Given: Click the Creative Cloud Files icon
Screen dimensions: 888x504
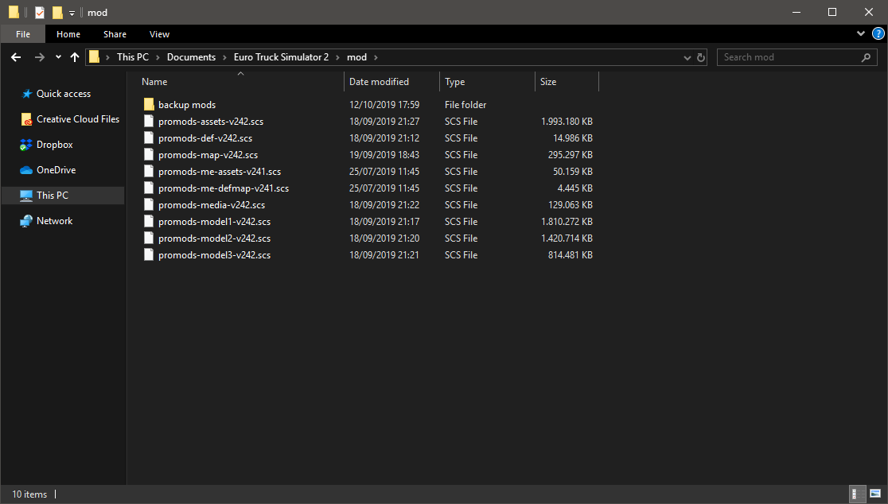Looking at the screenshot, I should (26, 119).
